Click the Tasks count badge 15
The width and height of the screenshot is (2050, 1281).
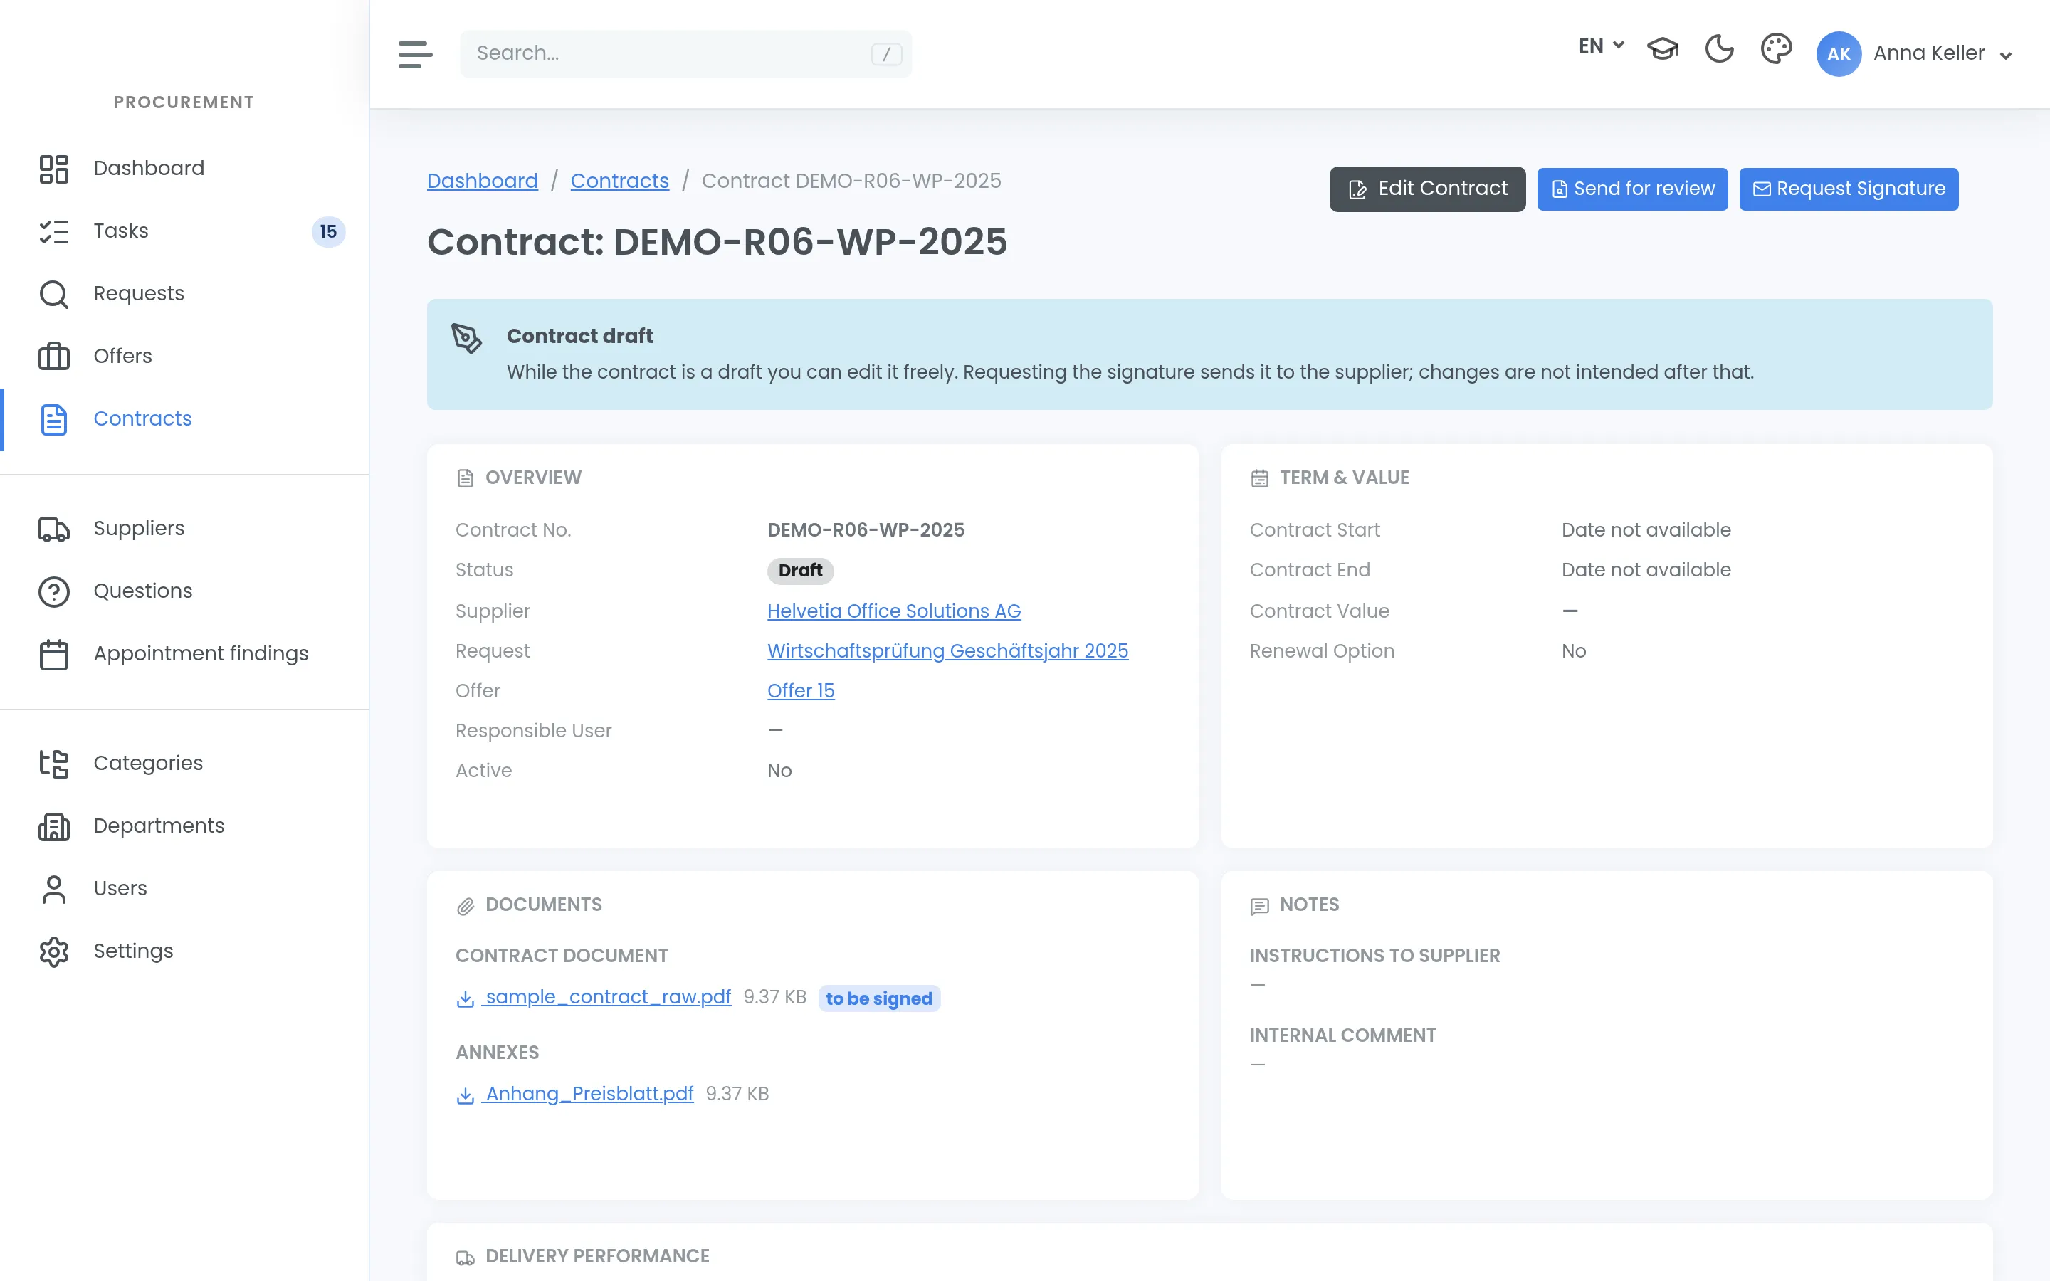[x=328, y=231]
